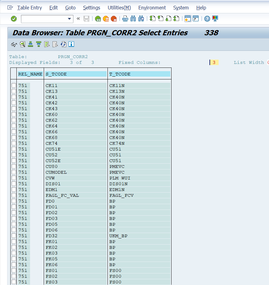Tick checkbox for the CK60 row
The width and height of the screenshot is (269, 285).
(x=14, y=114)
